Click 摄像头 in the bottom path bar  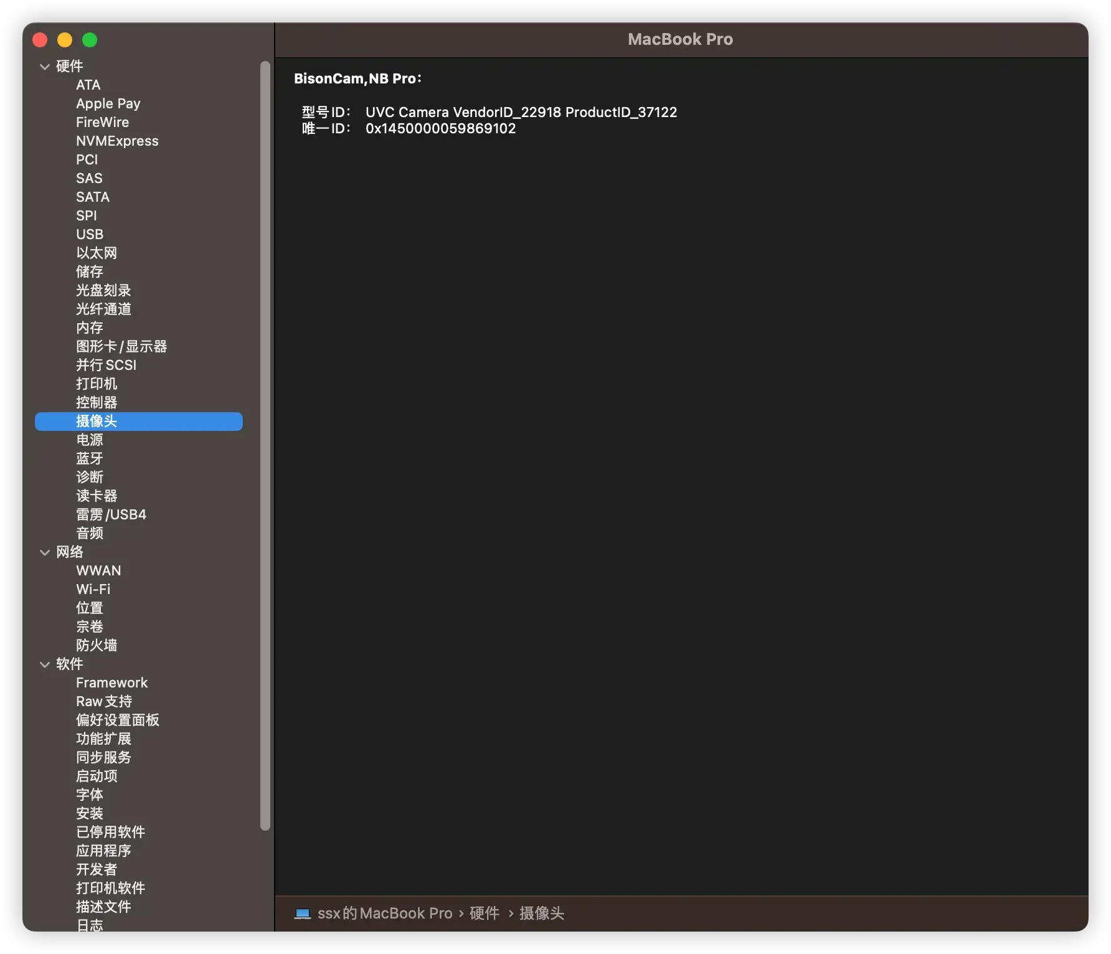(542, 914)
